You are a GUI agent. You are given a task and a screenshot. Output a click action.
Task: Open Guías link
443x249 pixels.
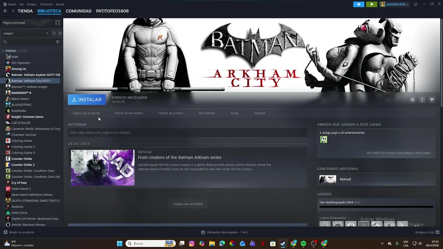click(x=235, y=113)
